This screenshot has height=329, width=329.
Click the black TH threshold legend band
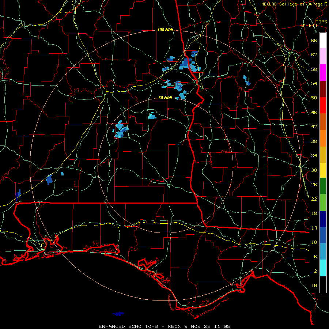[x=323, y=284]
